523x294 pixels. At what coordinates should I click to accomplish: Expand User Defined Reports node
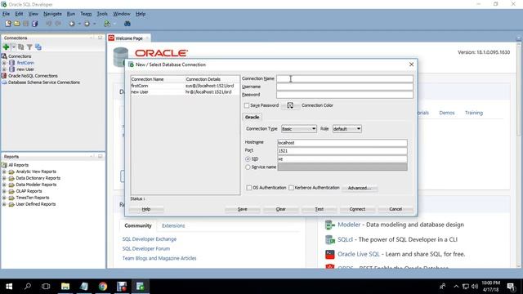(x=4, y=204)
